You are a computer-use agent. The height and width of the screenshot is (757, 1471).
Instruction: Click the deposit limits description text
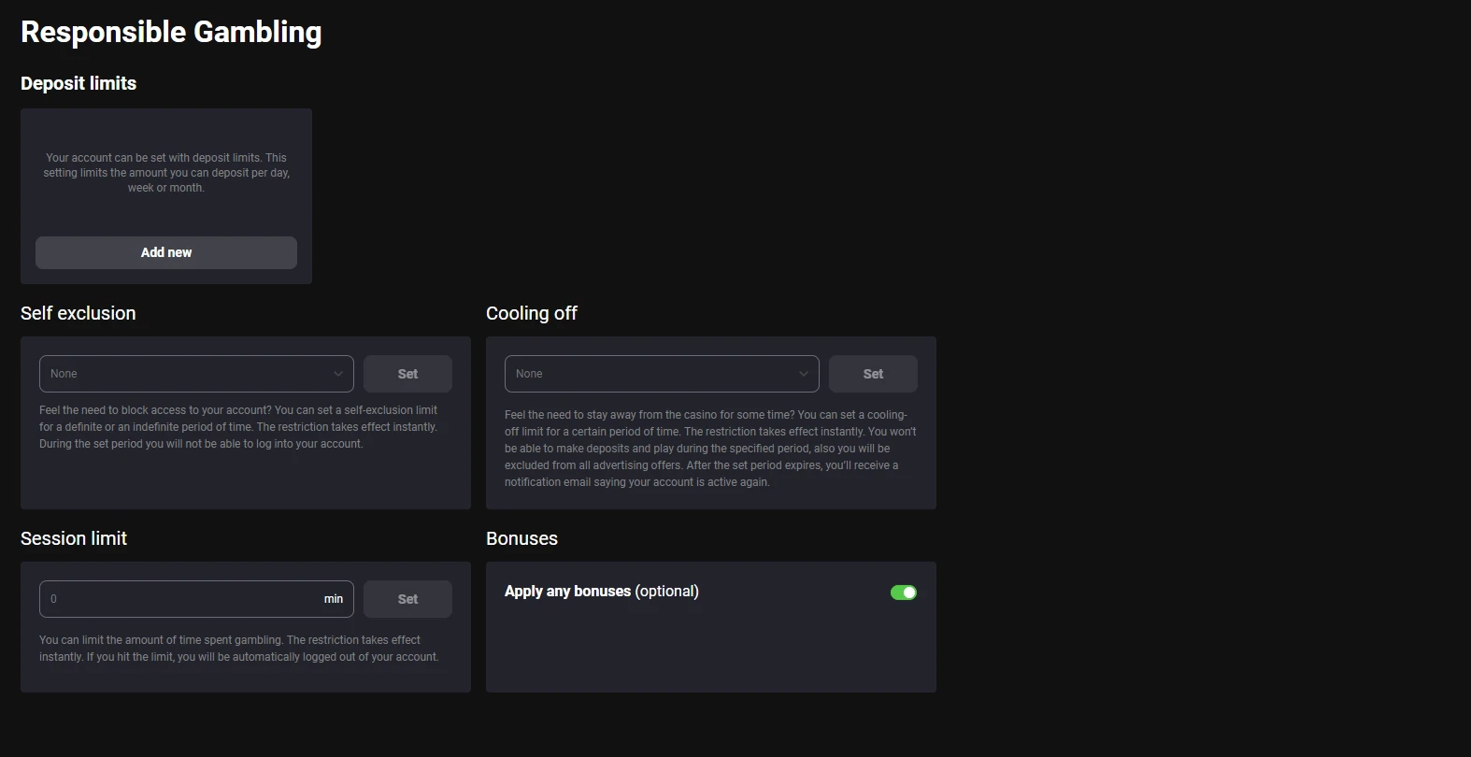pyautogui.click(x=166, y=173)
